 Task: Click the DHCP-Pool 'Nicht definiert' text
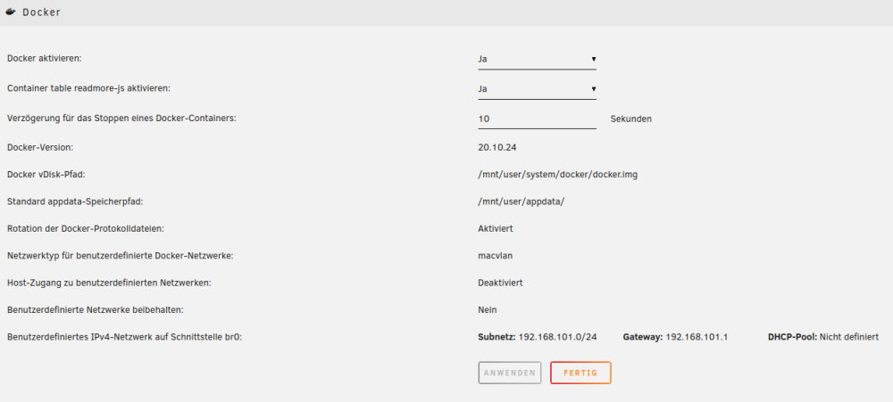849,337
